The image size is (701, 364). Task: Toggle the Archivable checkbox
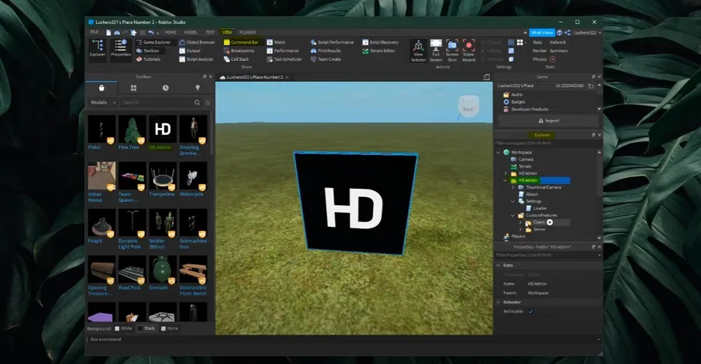point(530,312)
